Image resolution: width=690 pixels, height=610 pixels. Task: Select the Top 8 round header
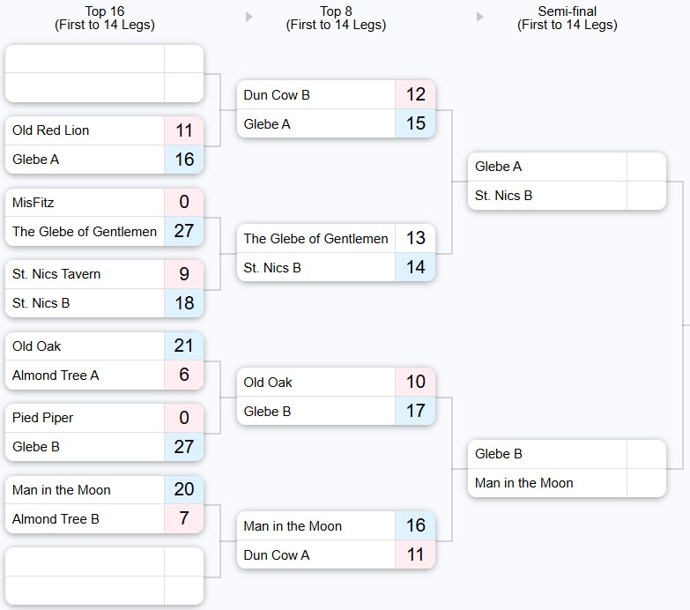336,19
